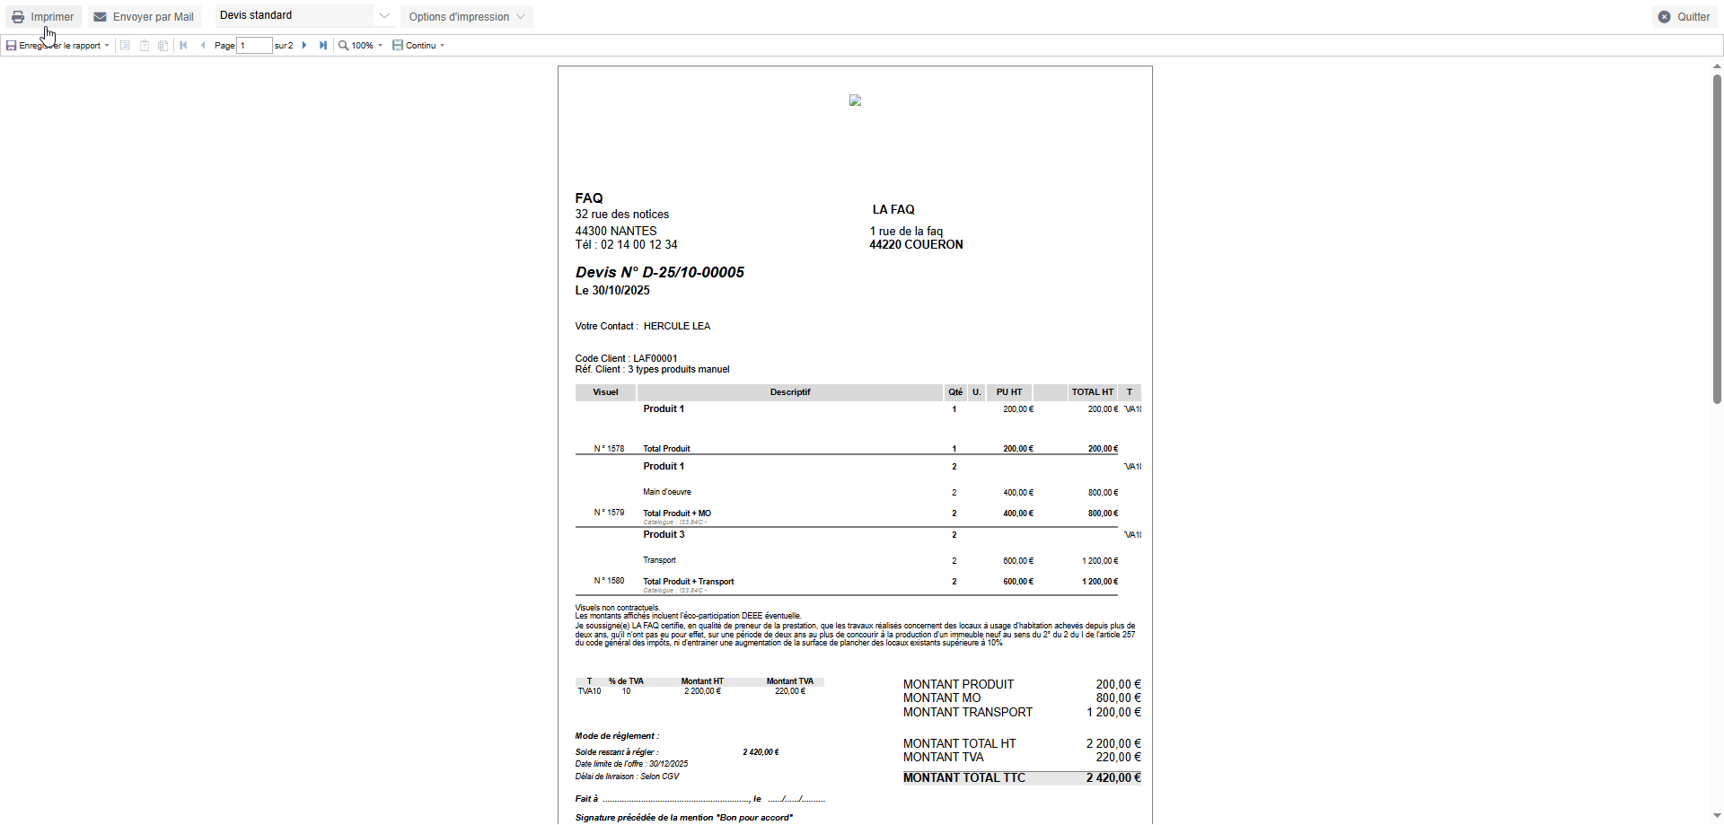The height and width of the screenshot is (825, 1724).
Task: Go to the first page
Action: (x=184, y=46)
